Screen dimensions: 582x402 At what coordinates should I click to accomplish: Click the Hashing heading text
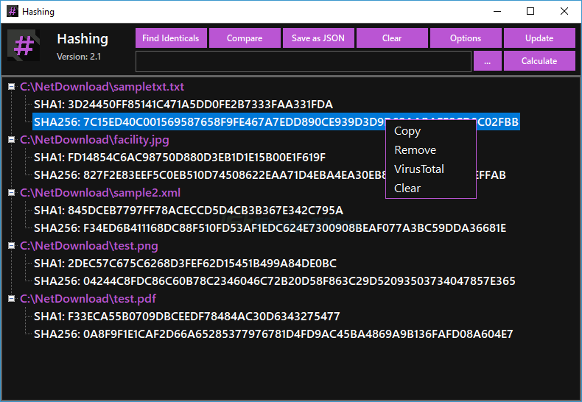(83, 39)
